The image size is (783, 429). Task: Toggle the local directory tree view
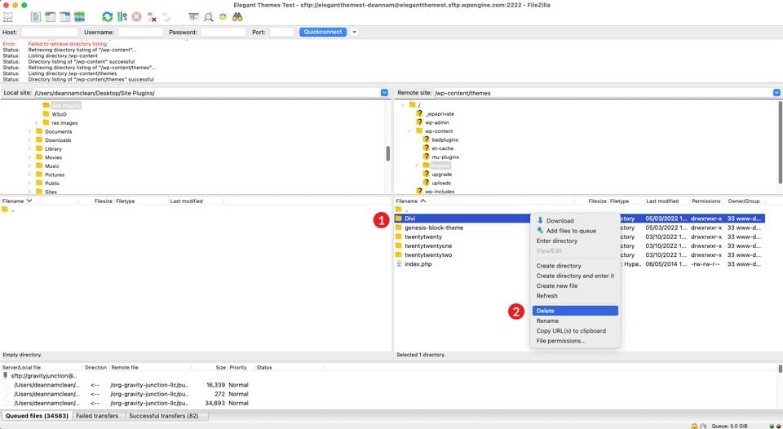pyautogui.click(x=50, y=16)
